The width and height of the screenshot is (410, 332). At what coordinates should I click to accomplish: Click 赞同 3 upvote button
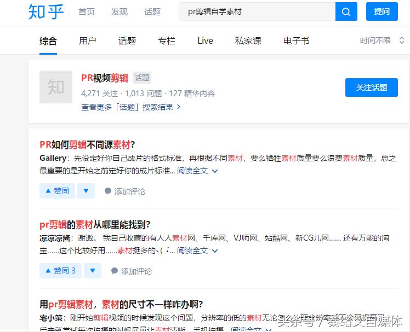coord(60,271)
